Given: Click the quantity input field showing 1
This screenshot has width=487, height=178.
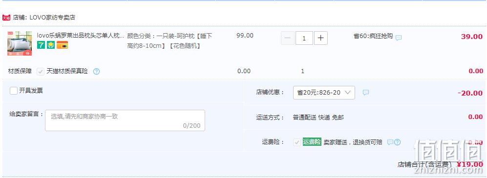Looking at the screenshot, I should (304, 38).
